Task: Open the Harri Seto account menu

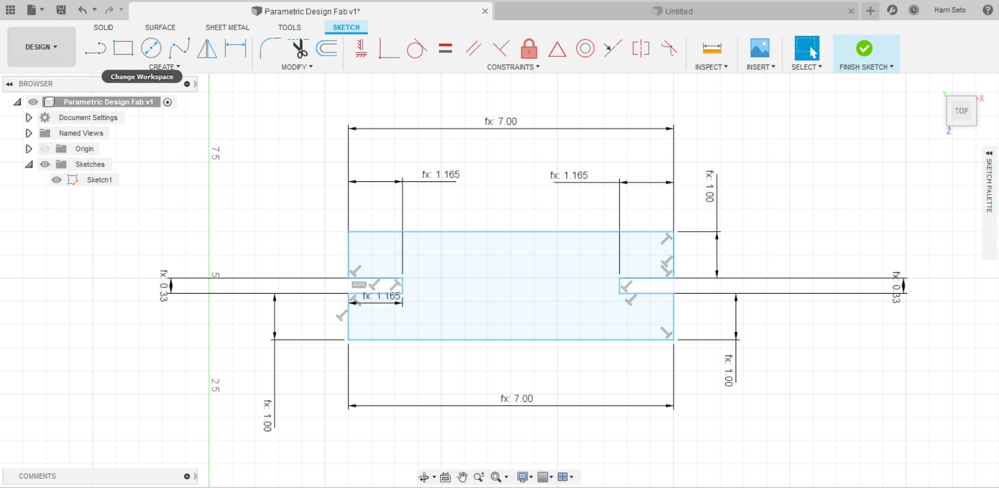Action: (x=950, y=10)
